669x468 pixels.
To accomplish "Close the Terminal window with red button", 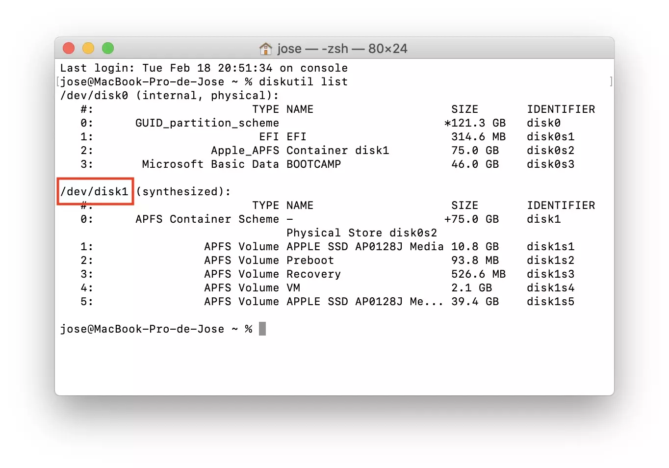I will 69,48.
